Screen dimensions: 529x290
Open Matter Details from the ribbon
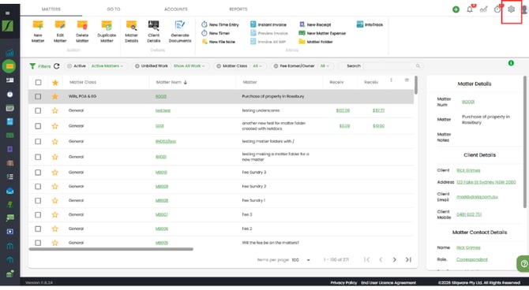131,32
